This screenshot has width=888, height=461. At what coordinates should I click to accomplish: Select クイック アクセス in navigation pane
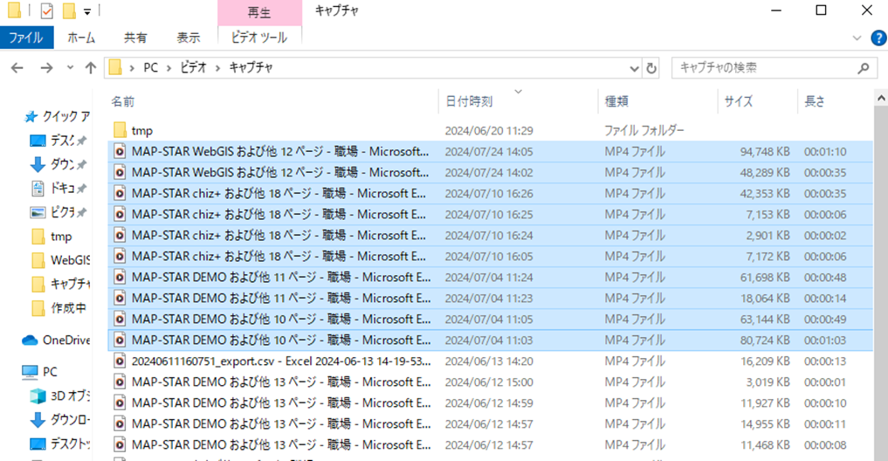[x=58, y=117]
